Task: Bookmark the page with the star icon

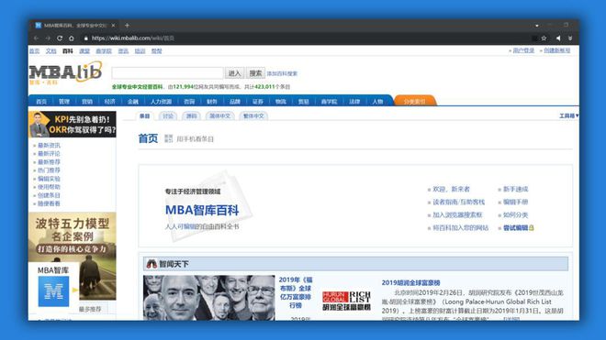Action: [544, 38]
